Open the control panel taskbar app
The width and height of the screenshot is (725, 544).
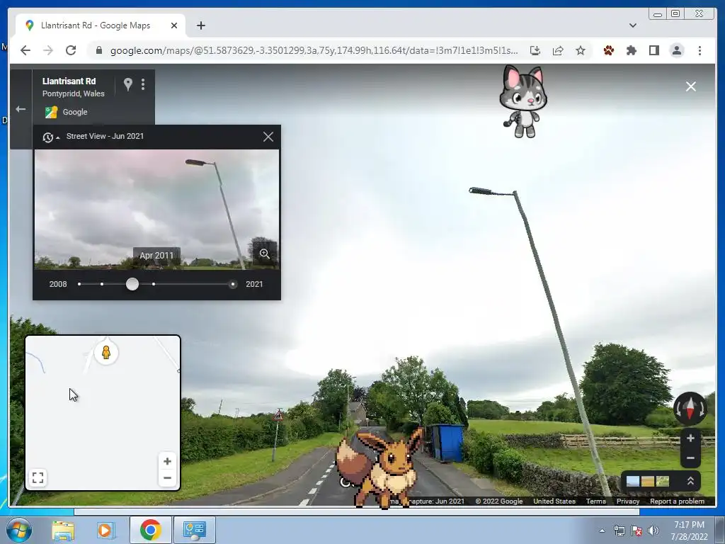[x=194, y=530]
